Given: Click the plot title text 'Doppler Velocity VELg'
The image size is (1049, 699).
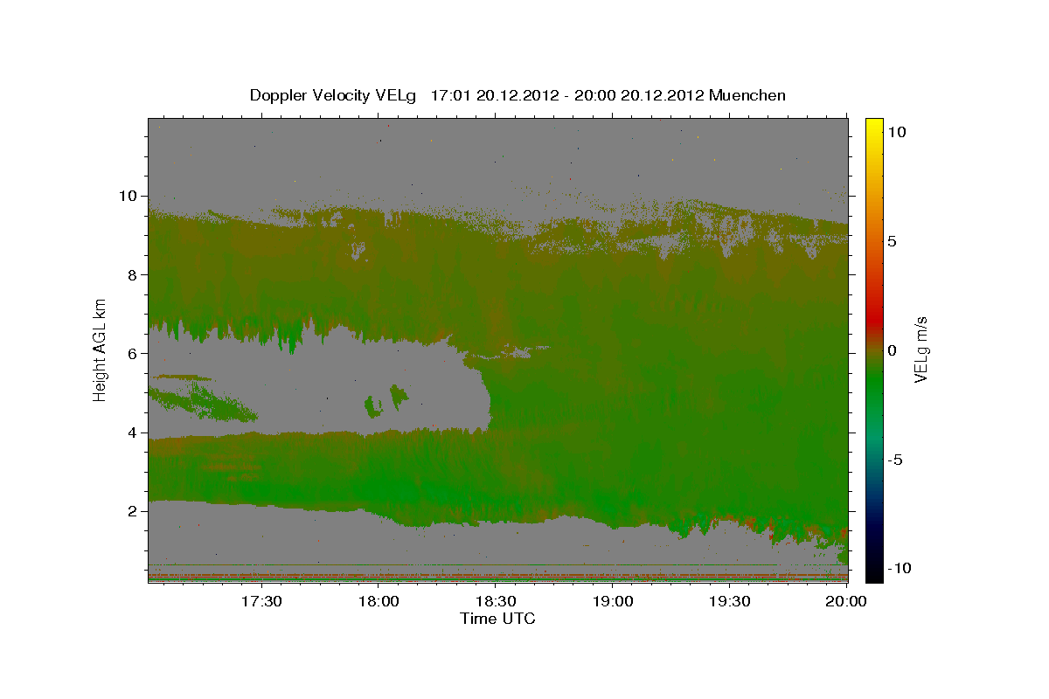Looking at the screenshot, I should (334, 95).
